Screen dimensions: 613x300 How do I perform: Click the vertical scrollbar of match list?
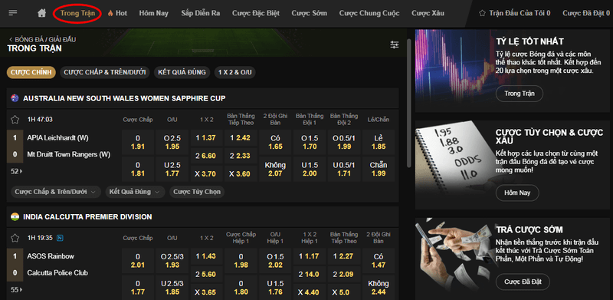coord(409,102)
